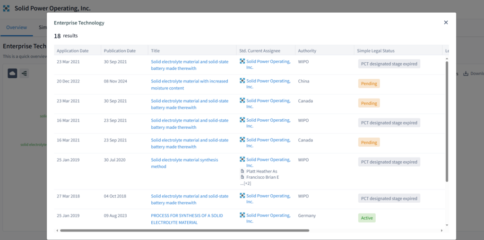Click the green Active status badge

[366, 218]
